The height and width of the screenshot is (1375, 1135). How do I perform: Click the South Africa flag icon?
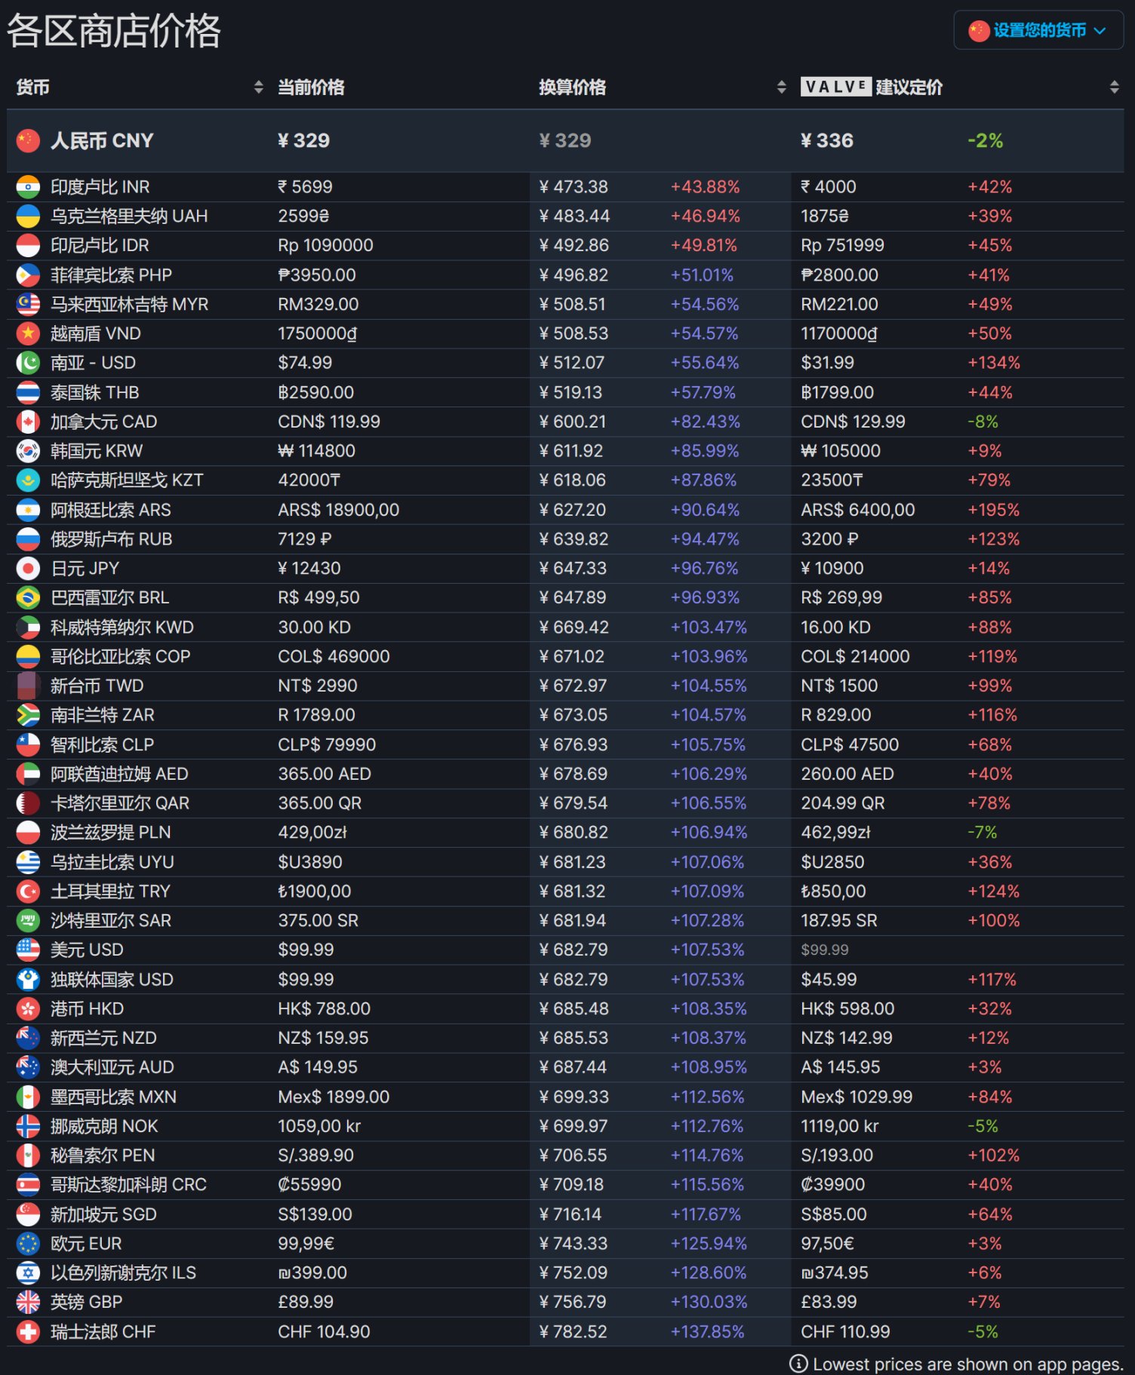tap(28, 715)
